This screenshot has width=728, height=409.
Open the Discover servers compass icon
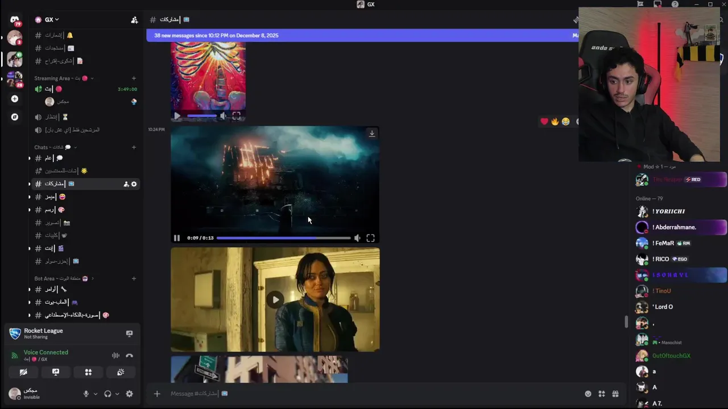[15, 117]
